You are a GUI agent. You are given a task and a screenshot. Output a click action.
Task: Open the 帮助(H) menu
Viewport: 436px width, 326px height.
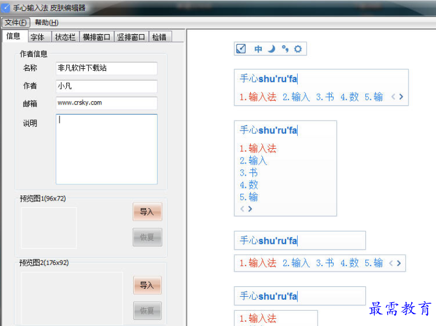pyautogui.click(x=46, y=23)
